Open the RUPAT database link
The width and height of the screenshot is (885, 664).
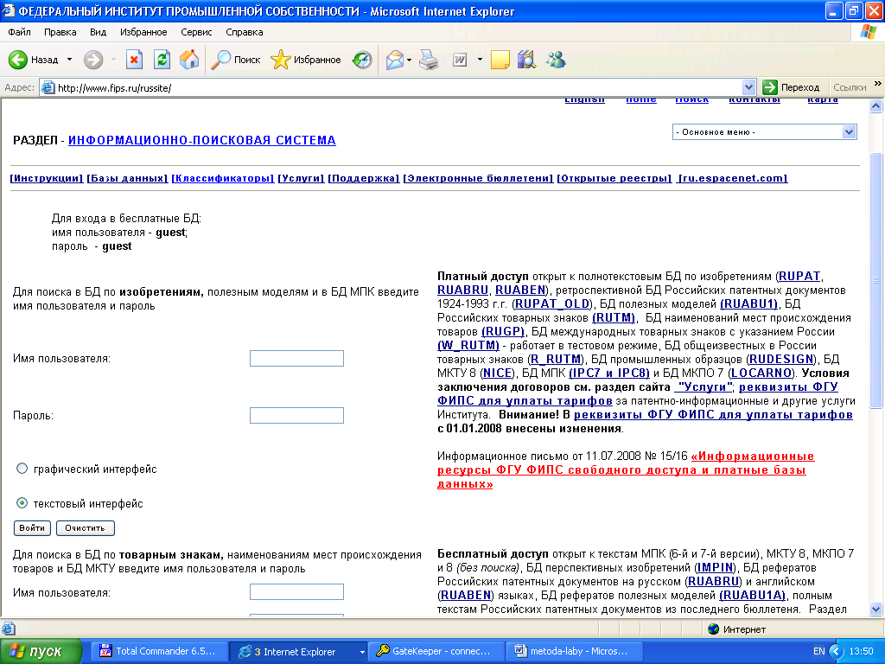click(799, 276)
